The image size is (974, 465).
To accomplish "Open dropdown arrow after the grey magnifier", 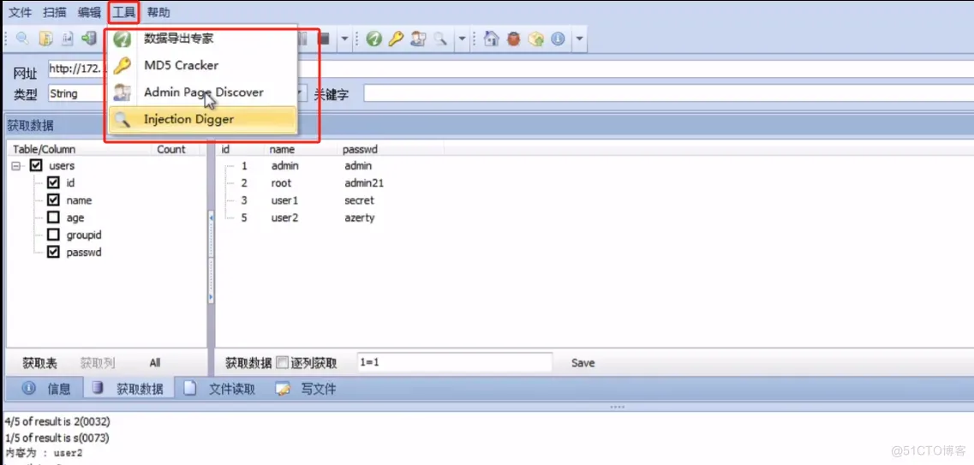I will click(x=462, y=39).
